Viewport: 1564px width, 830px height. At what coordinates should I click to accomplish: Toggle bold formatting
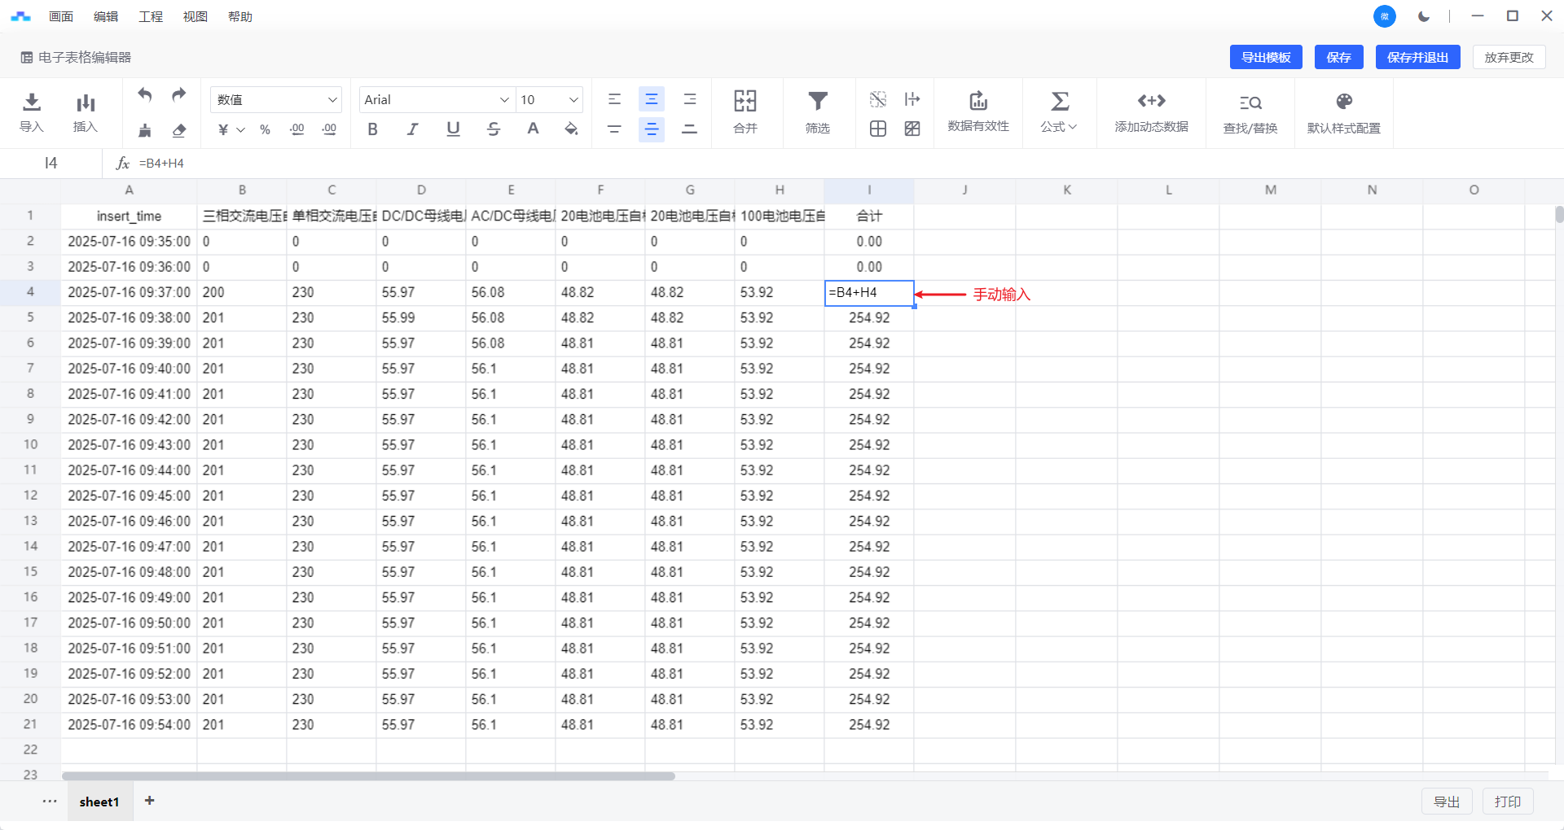[372, 129]
